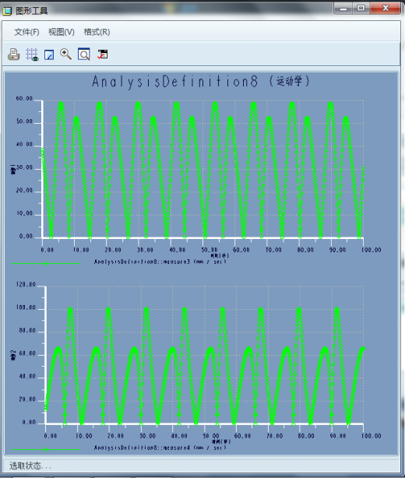Toggle the graph grid lines icon
The image size is (405, 478).
[x=32, y=54]
